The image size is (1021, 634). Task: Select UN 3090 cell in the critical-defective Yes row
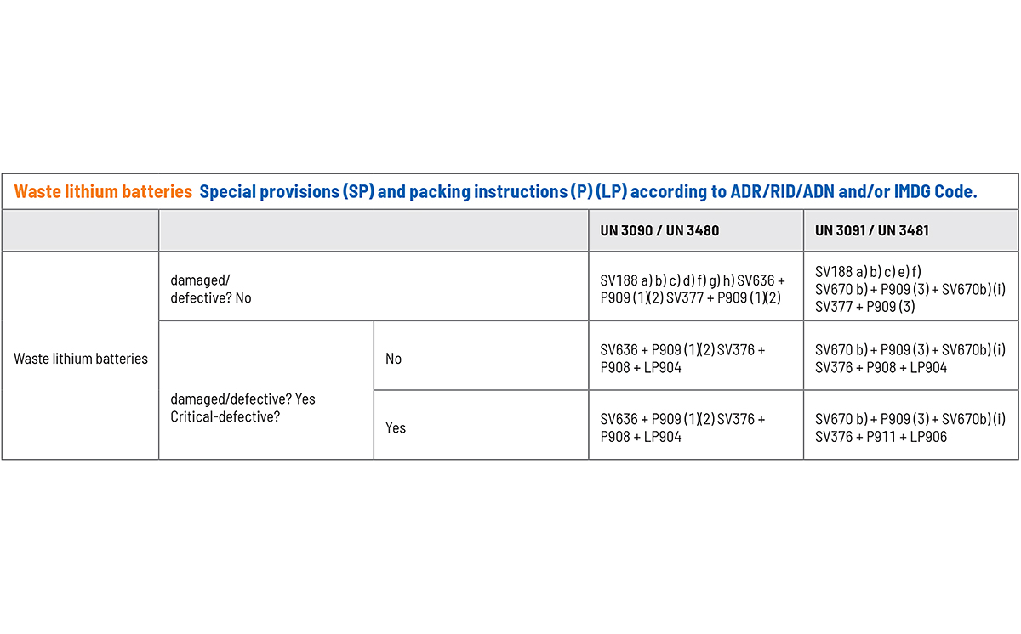click(x=694, y=427)
